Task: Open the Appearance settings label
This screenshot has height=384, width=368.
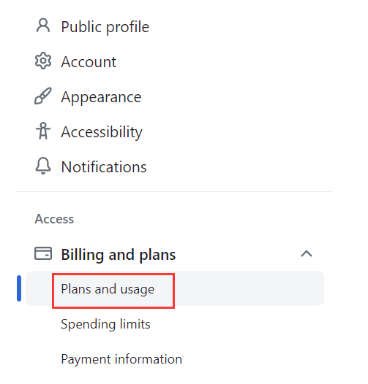Action: click(x=101, y=97)
